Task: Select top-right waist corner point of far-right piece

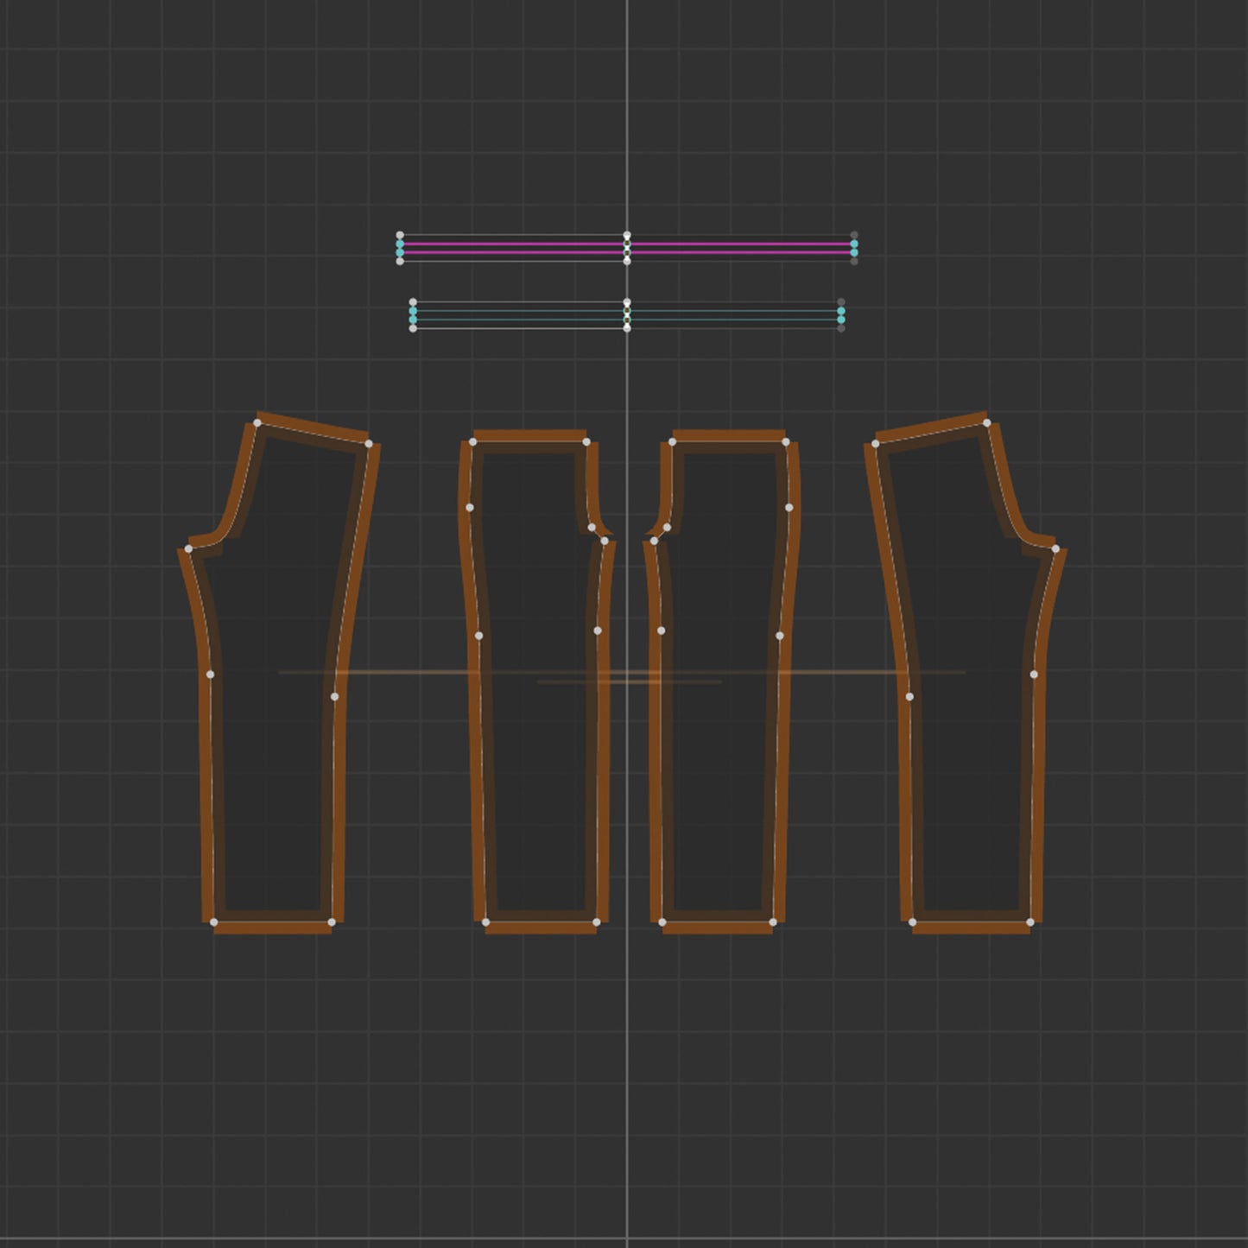Action: coord(986,422)
